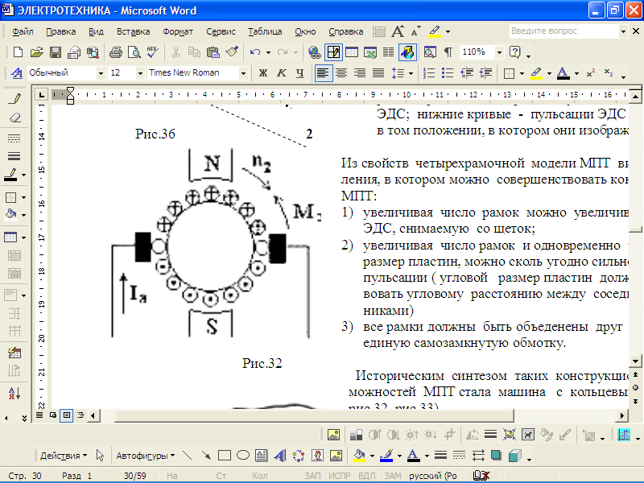The height and width of the screenshot is (483, 644).
Task: Draw an oval shape
Action: [x=243, y=456]
